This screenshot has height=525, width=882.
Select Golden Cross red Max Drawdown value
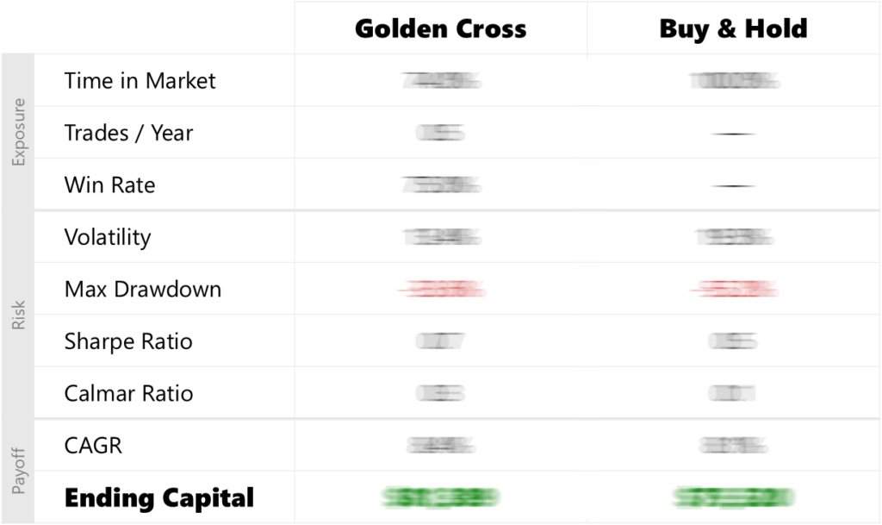tap(440, 290)
